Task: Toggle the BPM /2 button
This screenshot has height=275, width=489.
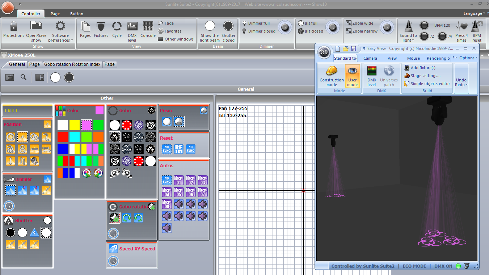Action: (424, 36)
